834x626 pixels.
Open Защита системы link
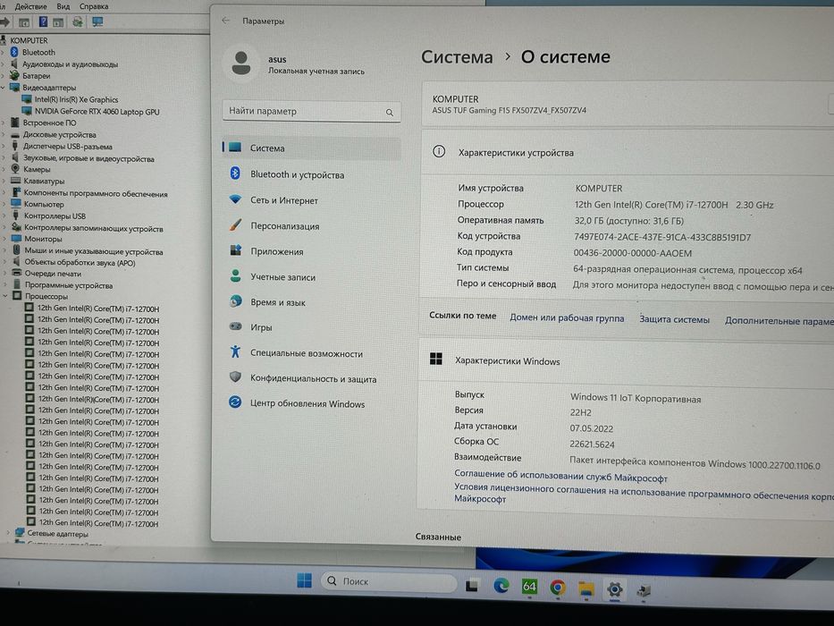coord(674,319)
